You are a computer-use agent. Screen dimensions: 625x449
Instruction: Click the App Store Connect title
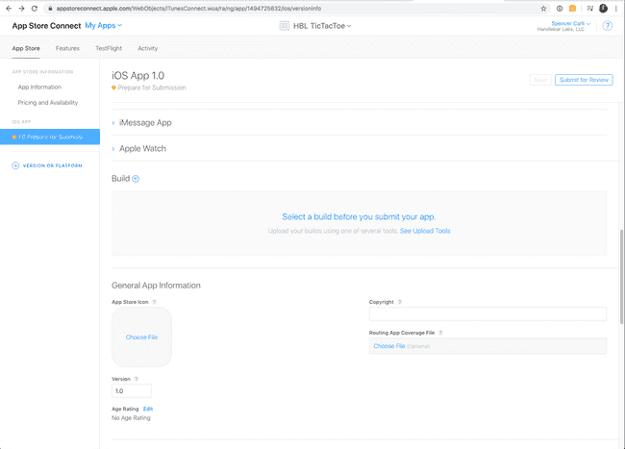coord(47,26)
